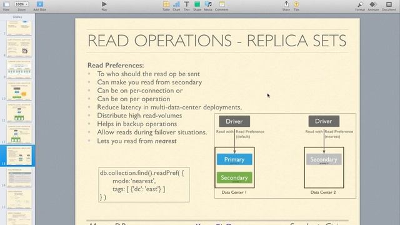The height and width of the screenshot is (225, 400).
Task: Play the slideshow
Action: [104, 6]
